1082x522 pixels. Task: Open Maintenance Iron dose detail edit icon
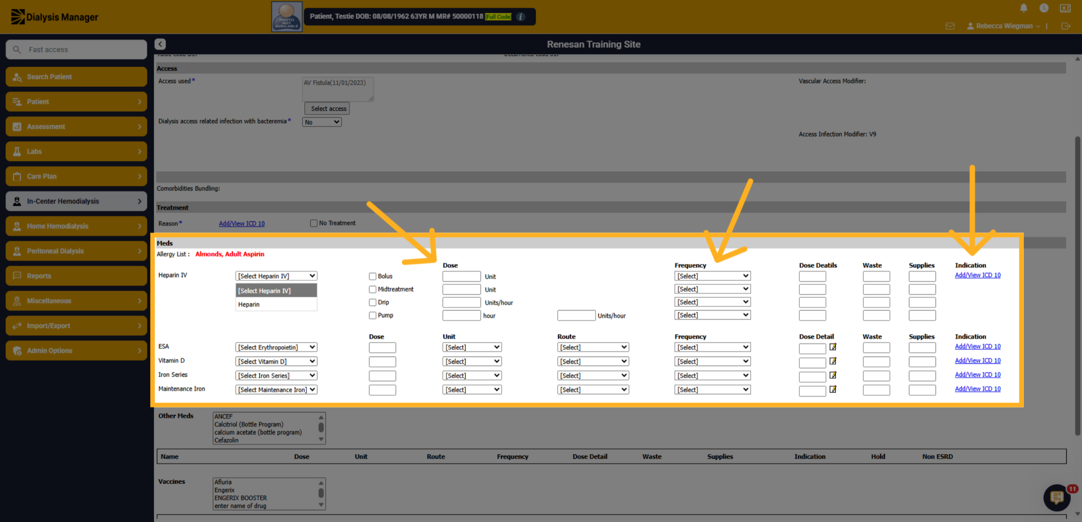[833, 389]
